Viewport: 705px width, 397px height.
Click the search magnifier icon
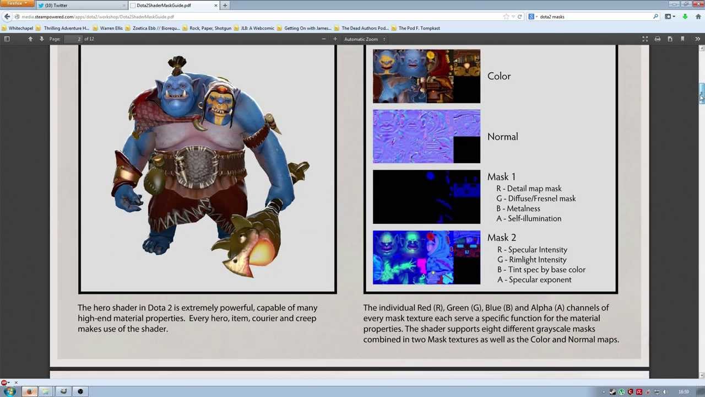pyautogui.click(x=655, y=17)
